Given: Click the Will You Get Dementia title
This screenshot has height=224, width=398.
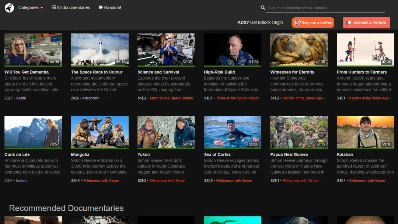Looking at the screenshot, I should 27,72.
